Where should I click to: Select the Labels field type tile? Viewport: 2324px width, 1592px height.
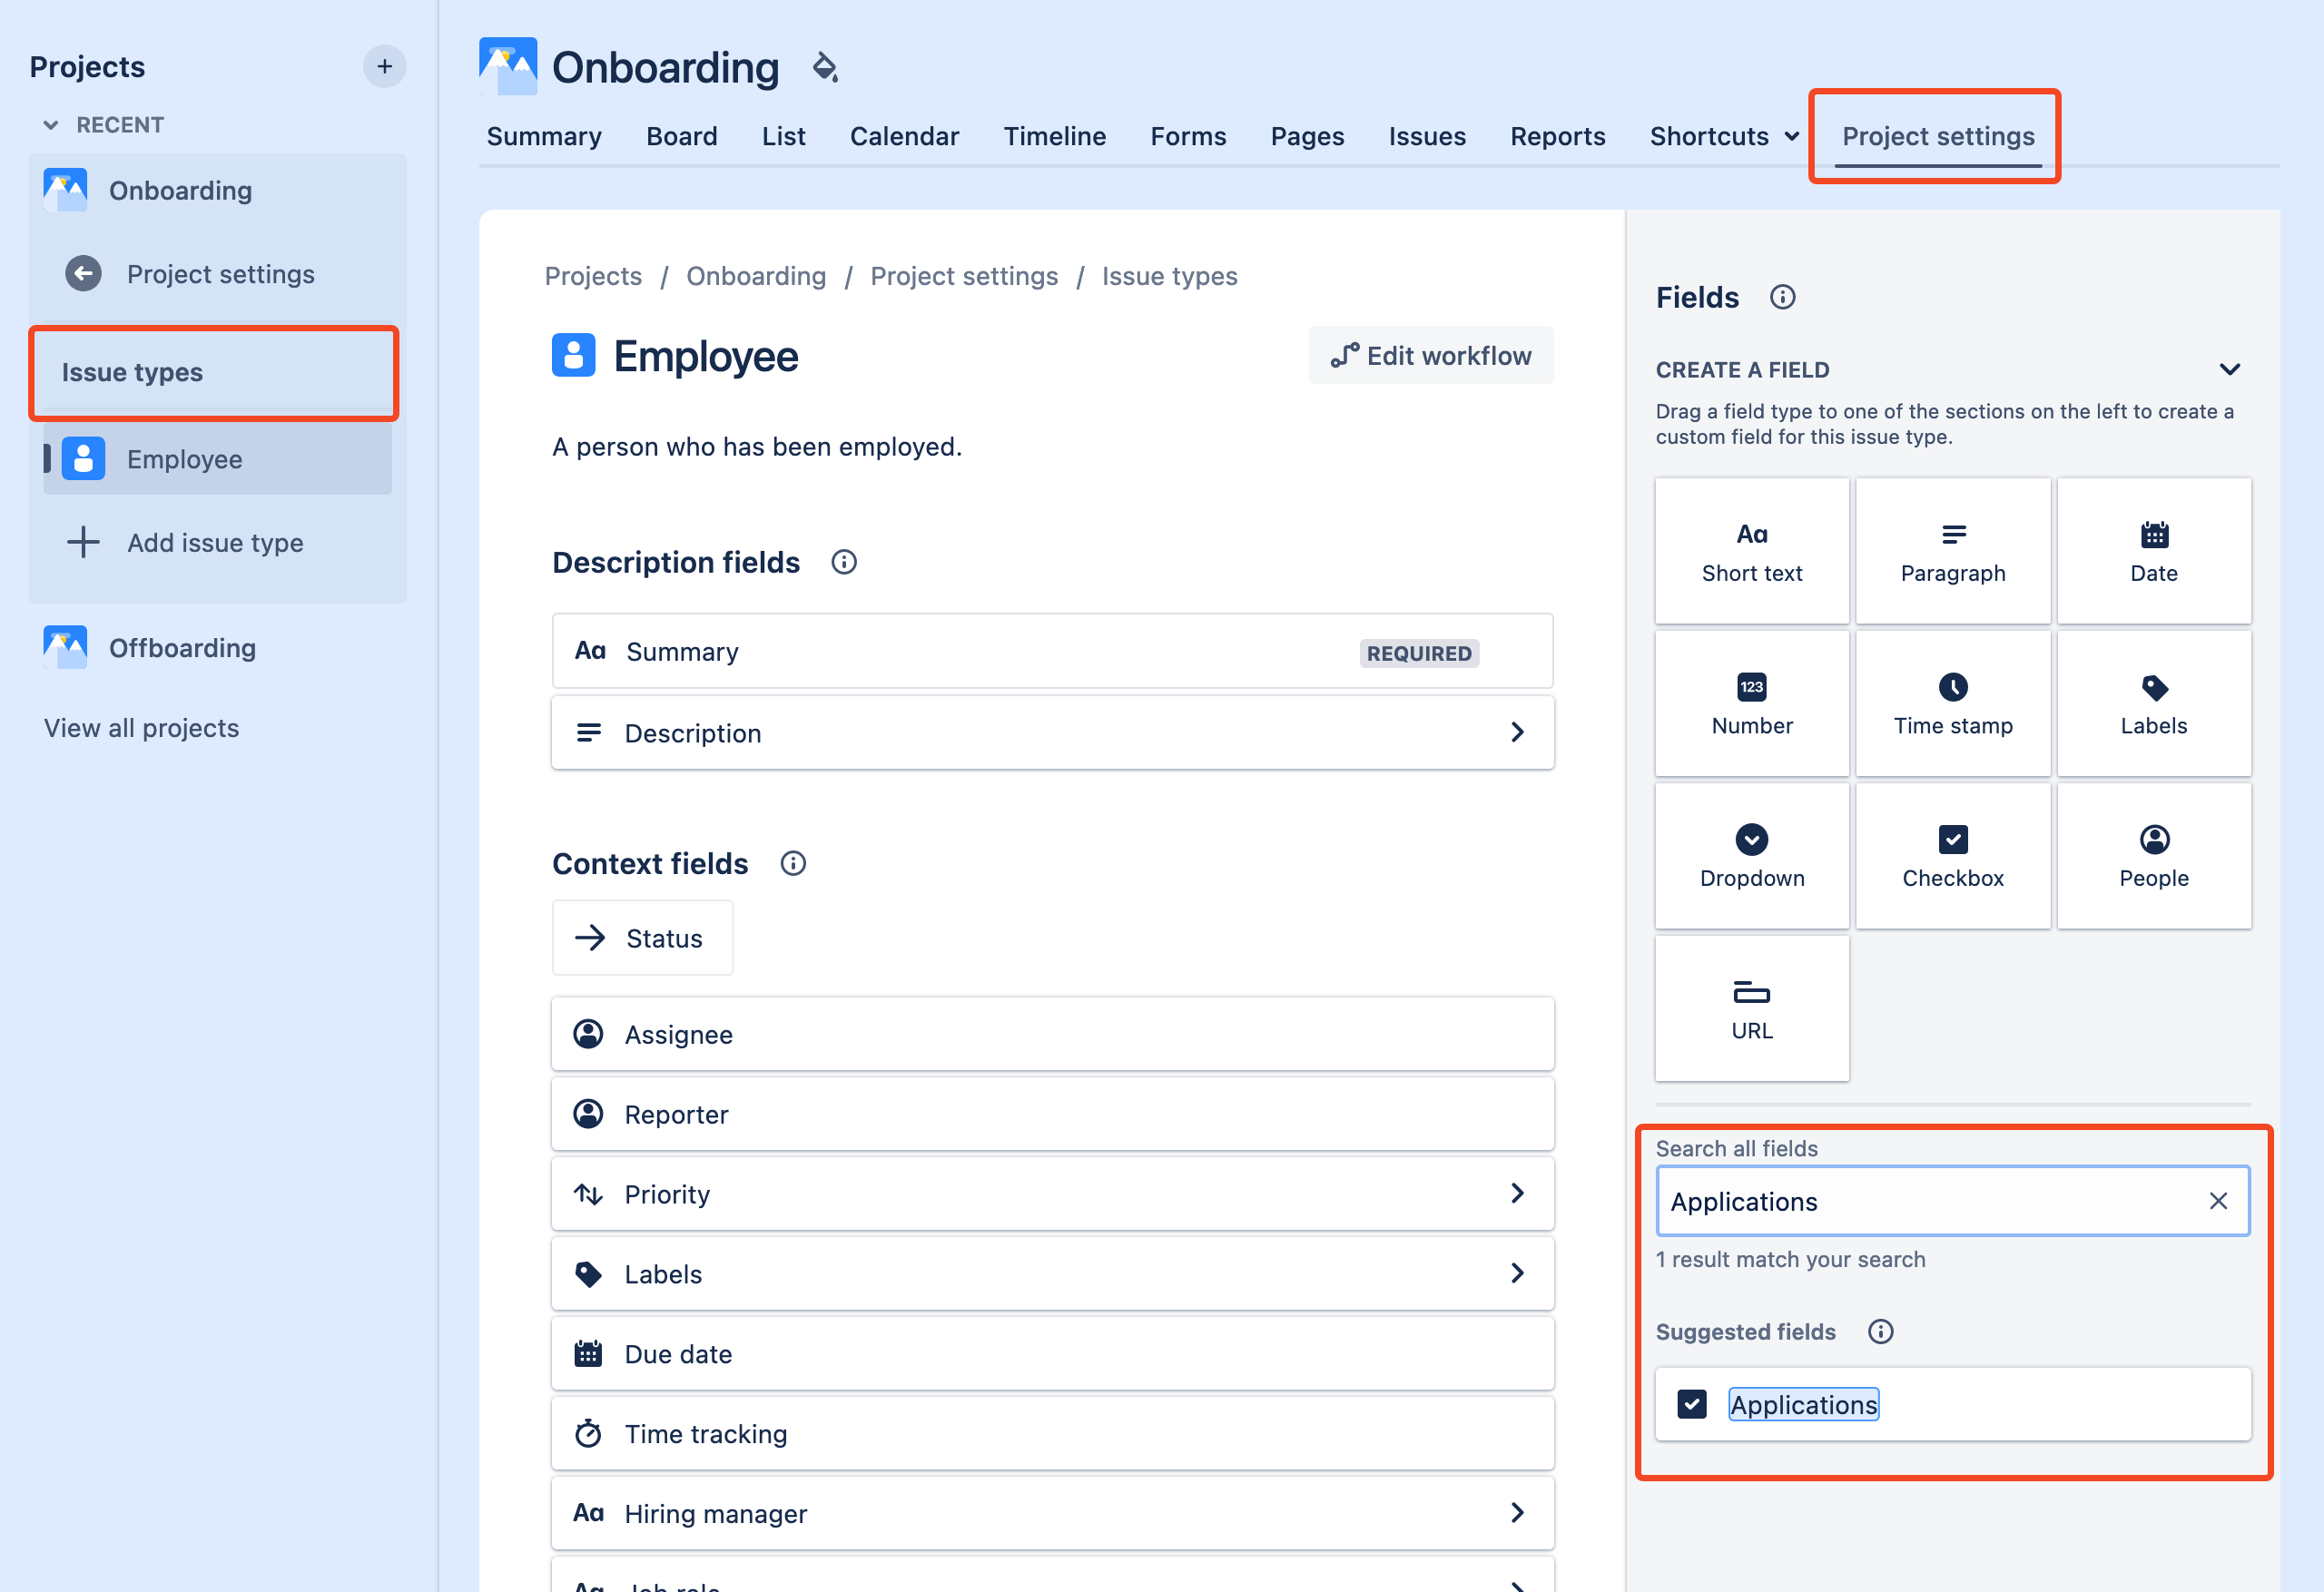tap(2154, 703)
